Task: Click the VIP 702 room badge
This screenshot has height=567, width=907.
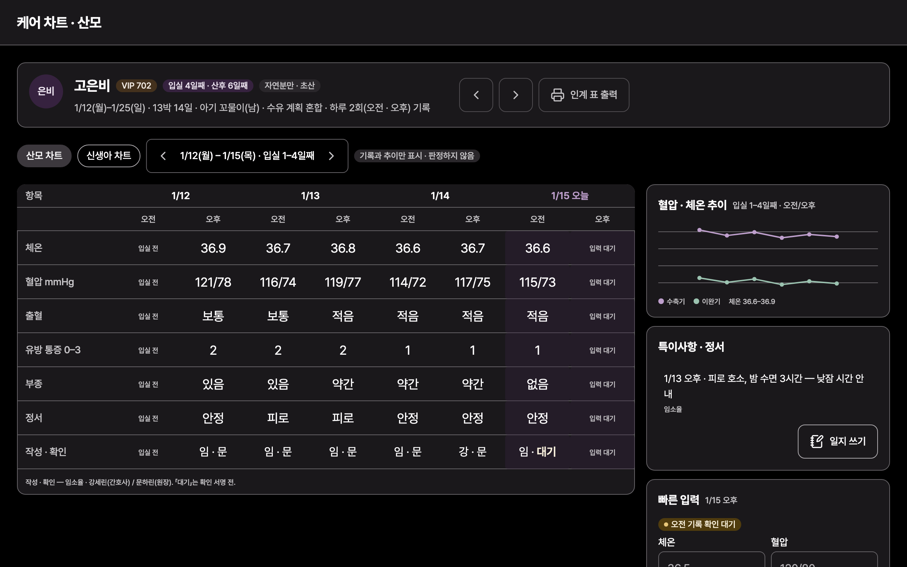Action: tap(136, 85)
